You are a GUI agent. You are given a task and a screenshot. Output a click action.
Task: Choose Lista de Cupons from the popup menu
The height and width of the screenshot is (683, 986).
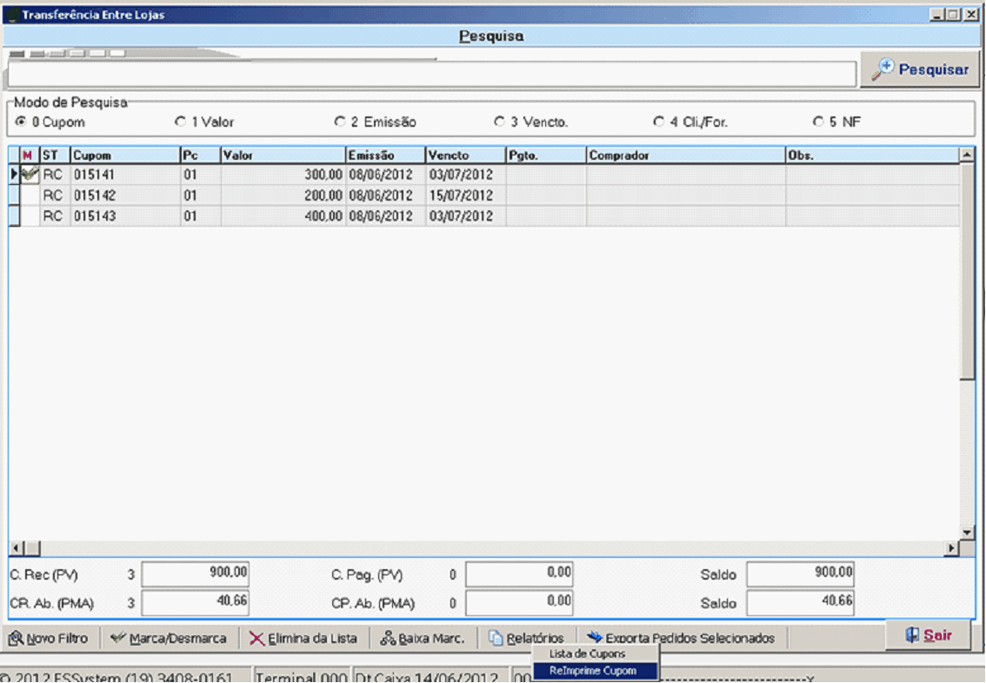[x=587, y=653]
